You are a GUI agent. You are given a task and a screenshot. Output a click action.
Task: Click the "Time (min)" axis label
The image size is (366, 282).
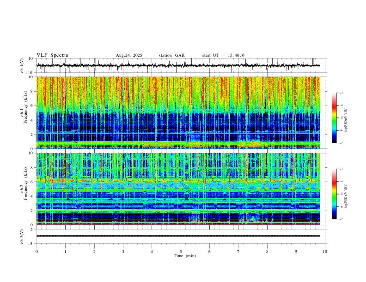point(185,256)
